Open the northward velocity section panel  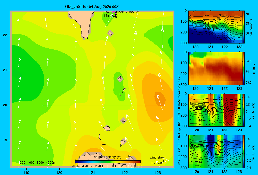coord(215,110)
